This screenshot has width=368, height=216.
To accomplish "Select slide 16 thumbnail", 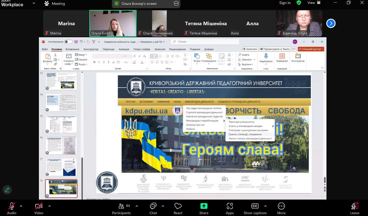I will point(61,146).
